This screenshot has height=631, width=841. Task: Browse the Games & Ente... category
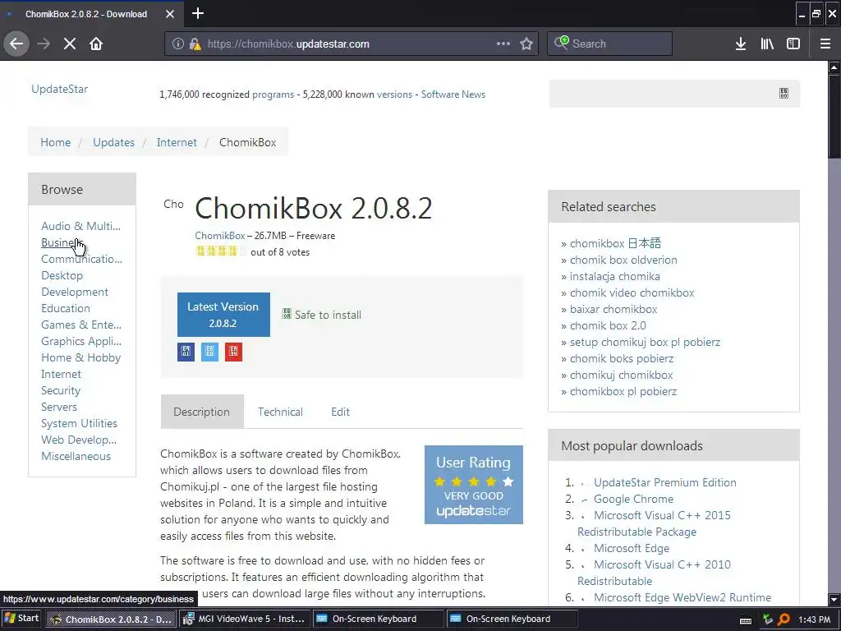[x=81, y=325]
